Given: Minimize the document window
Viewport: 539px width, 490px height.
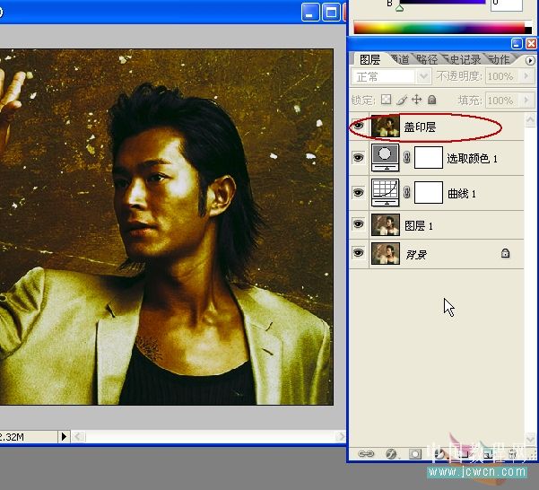Looking at the screenshot, I should 310,13.
